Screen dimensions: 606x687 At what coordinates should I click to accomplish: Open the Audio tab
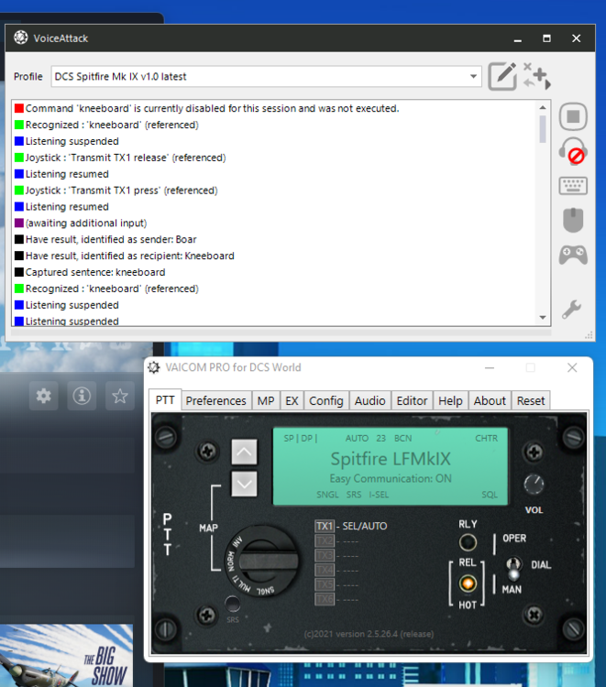[369, 401]
